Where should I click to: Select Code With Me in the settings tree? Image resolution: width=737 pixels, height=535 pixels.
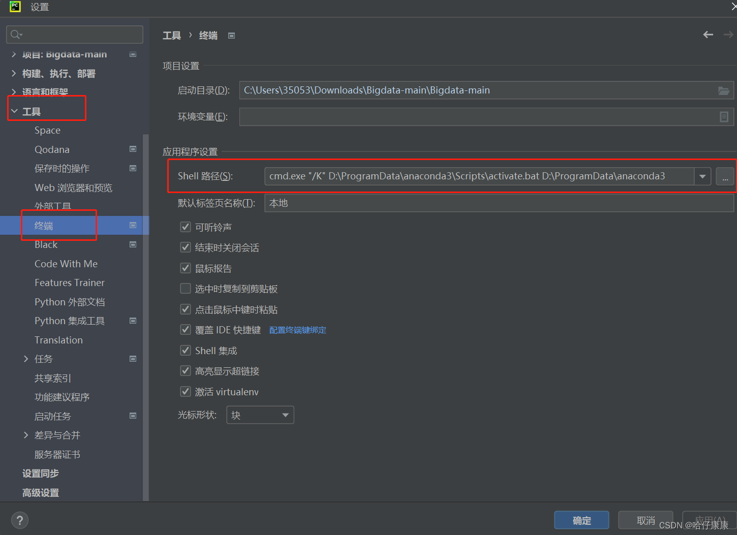(66, 264)
